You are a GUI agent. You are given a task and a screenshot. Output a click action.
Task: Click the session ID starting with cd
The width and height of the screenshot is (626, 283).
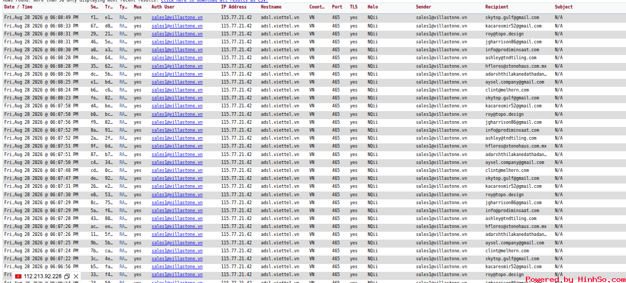click(95, 170)
